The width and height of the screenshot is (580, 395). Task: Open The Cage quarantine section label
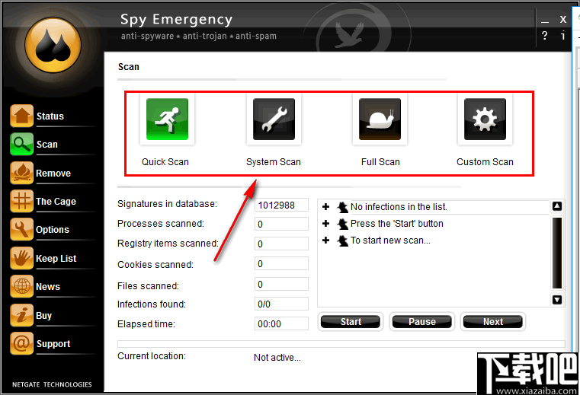point(56,202)
